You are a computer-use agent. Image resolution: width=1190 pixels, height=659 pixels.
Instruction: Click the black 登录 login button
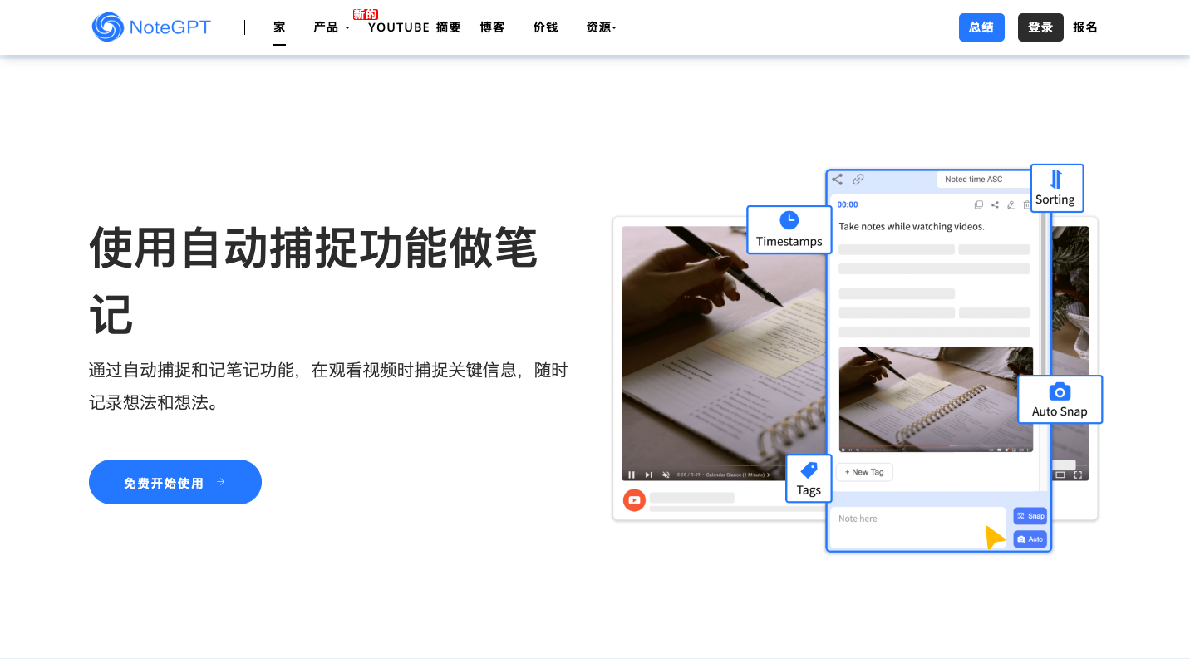click(x=1040, y=27)
